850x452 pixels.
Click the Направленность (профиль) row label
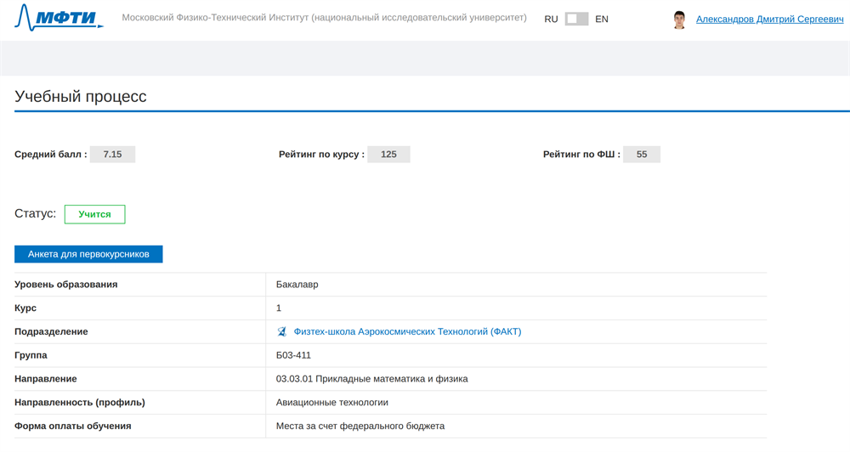tap(80, 403)
